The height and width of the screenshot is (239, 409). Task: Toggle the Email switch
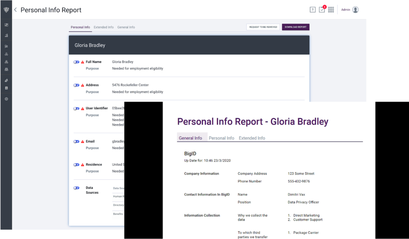click(76, 141)
